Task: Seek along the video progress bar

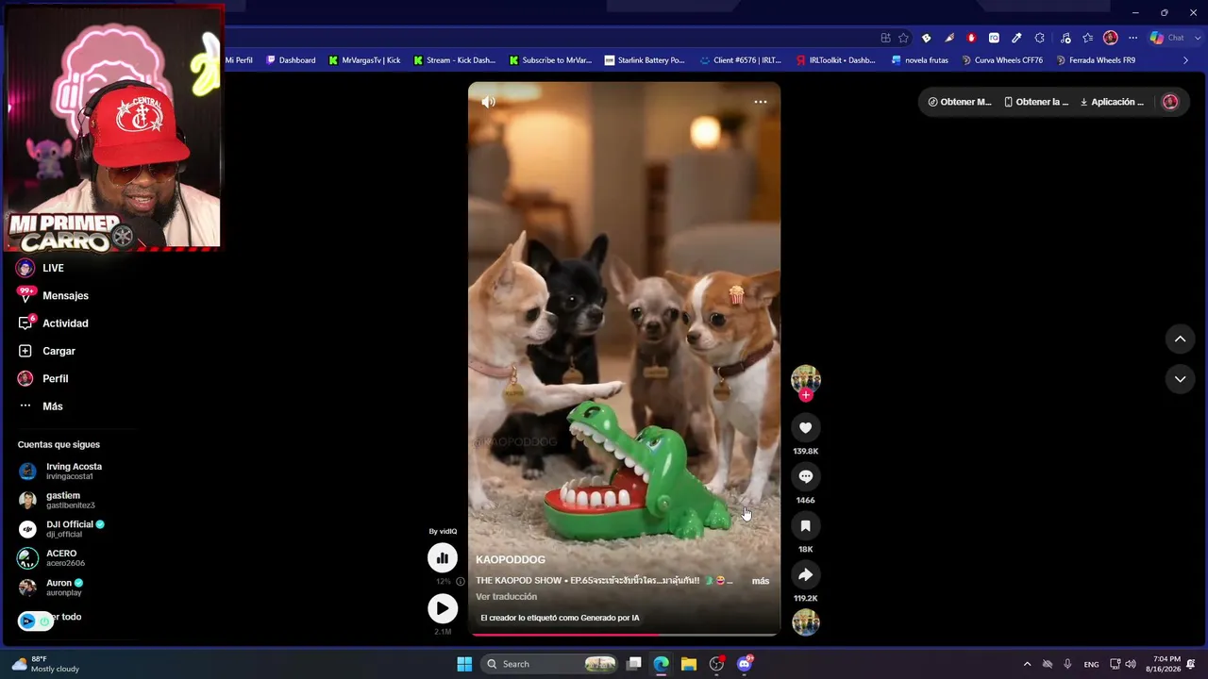Action: (x=624, y=635)
